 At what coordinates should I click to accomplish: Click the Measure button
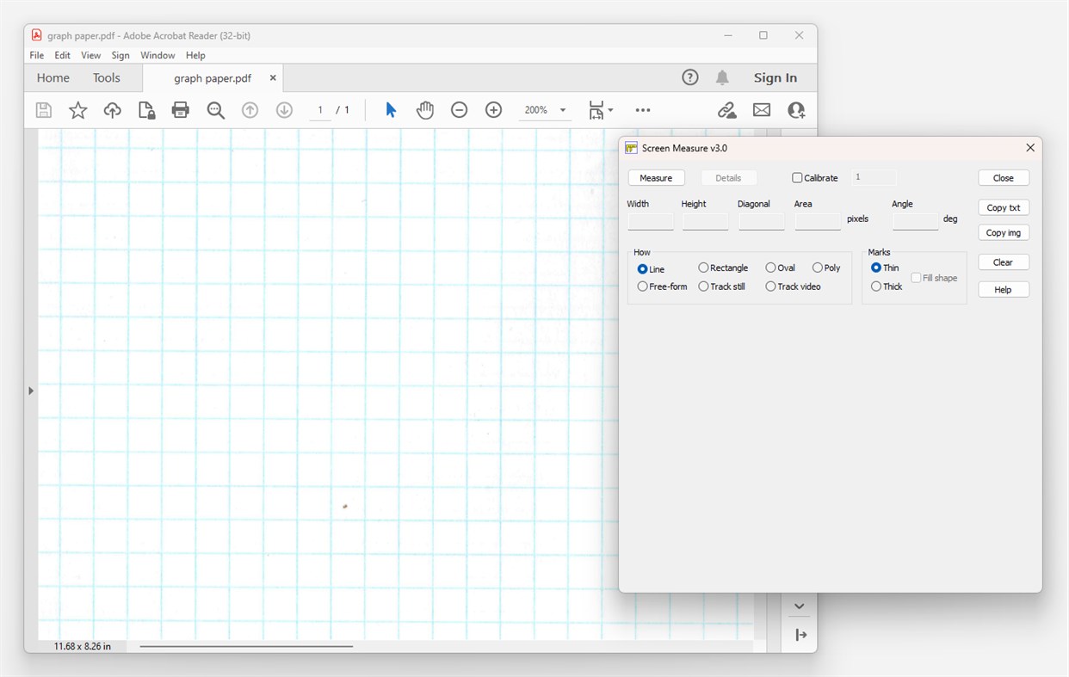[656, 177]
